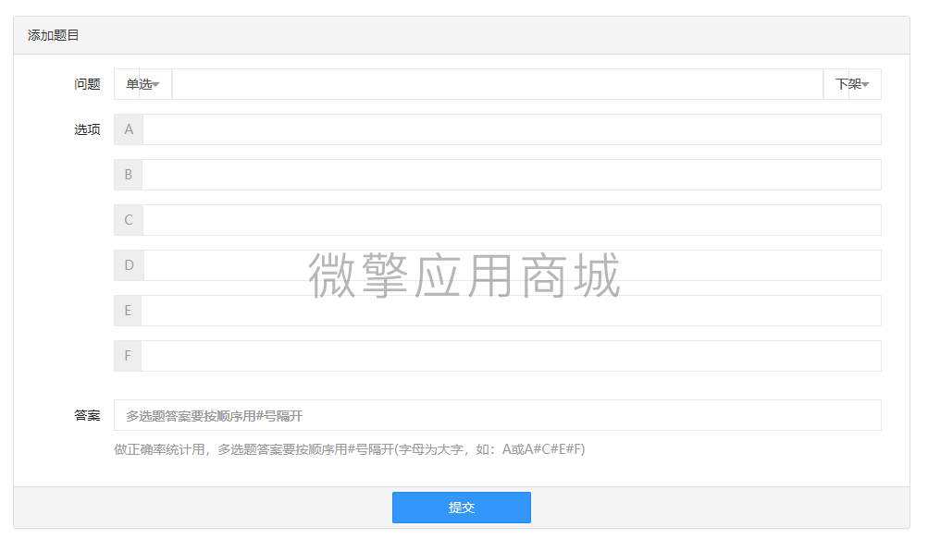The width and height of the screenshot is (928, 551).
Task: Click the C option prefix label
Action: tap(129, 220)
